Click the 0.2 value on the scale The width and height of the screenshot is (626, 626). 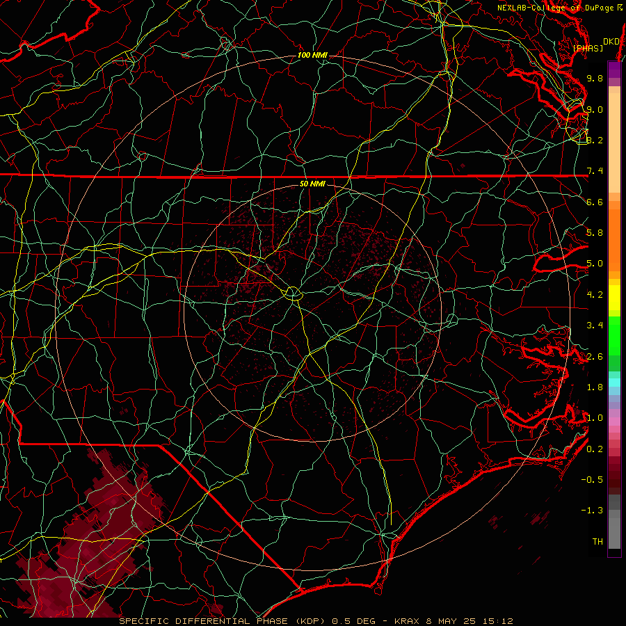tap(595, 449)
